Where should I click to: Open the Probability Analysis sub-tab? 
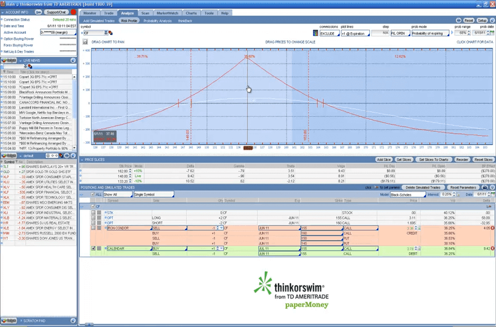coord(158,21)
